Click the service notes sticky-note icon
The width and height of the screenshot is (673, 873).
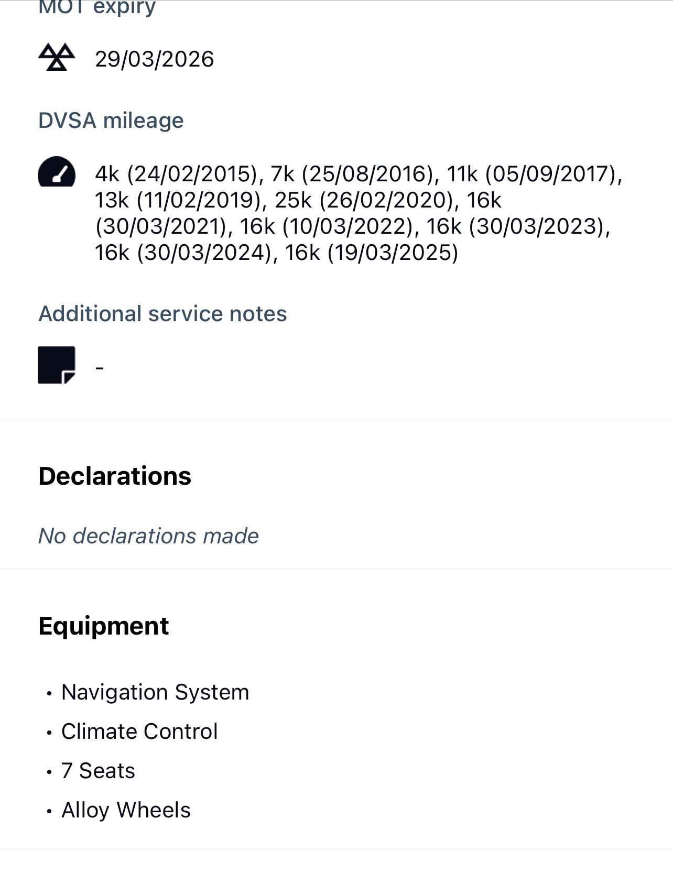[57, 365]
